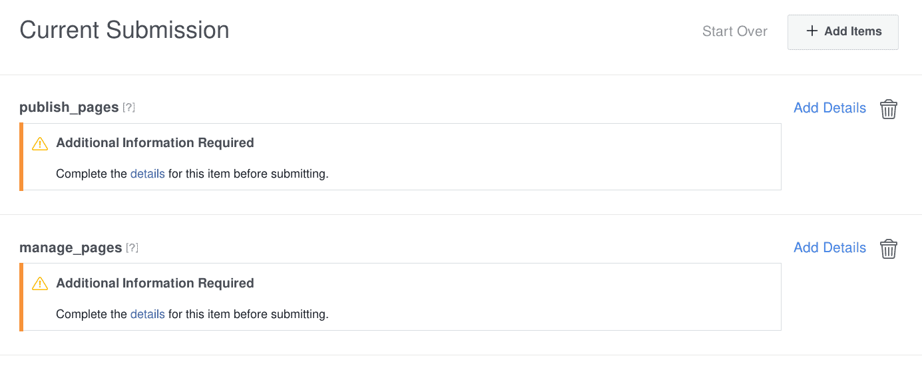Open the [?] help next to publish_pages
922x368 pixels.
click(x=128, y=108)
